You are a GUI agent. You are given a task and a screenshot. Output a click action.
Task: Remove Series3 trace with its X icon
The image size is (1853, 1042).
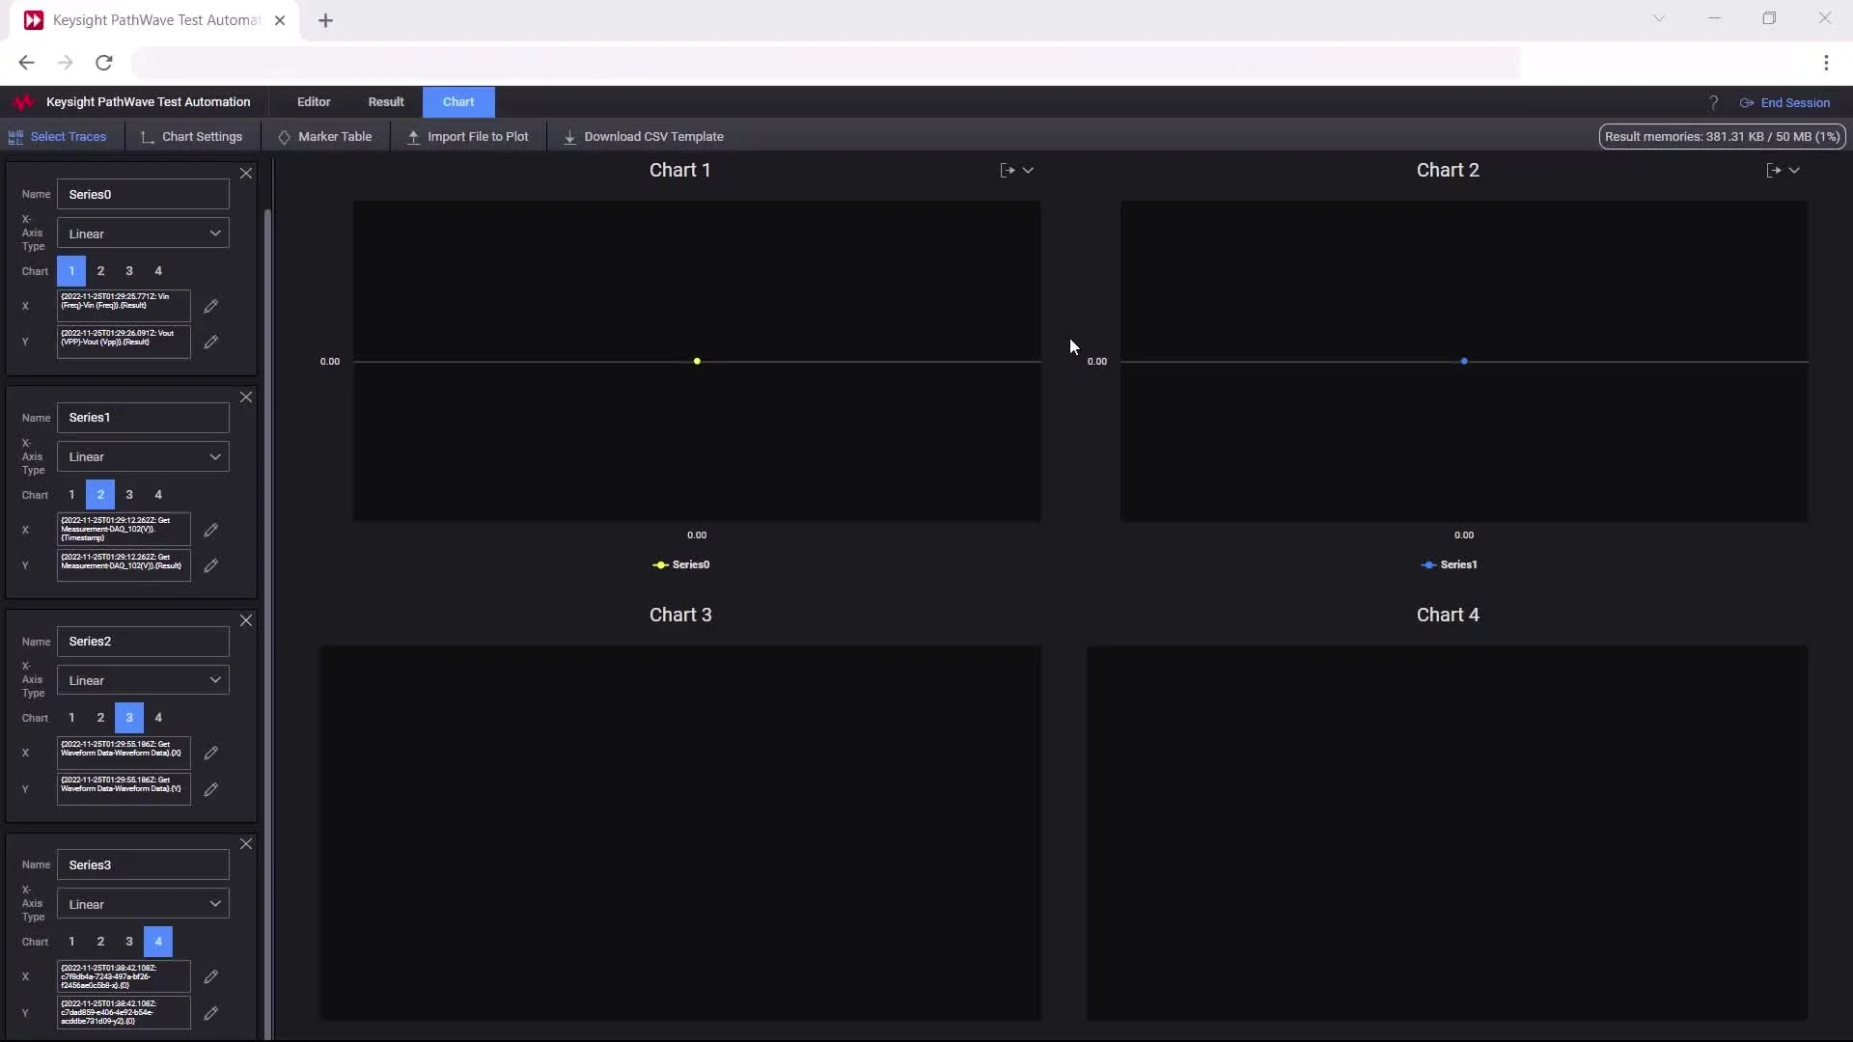click(x=246, y=844)
